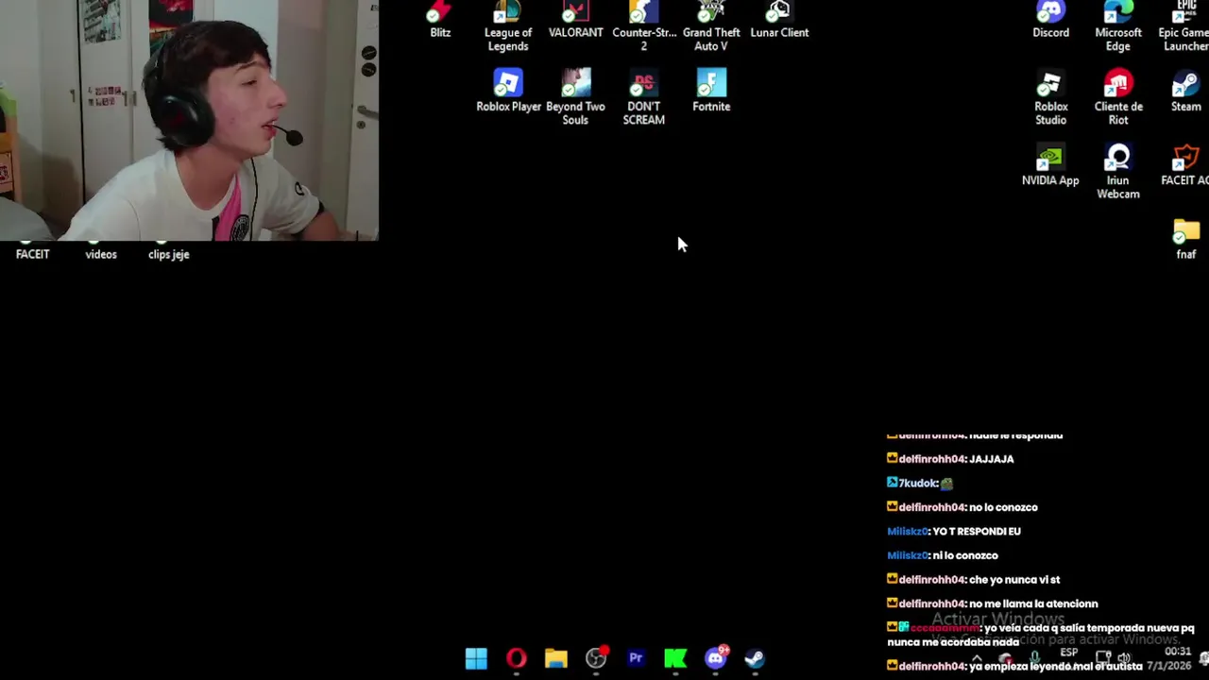Open Adobe Premiere Pro from taskbar
Image resolution: width=1209 pixels, height=680 pixels.
point(636,658)
